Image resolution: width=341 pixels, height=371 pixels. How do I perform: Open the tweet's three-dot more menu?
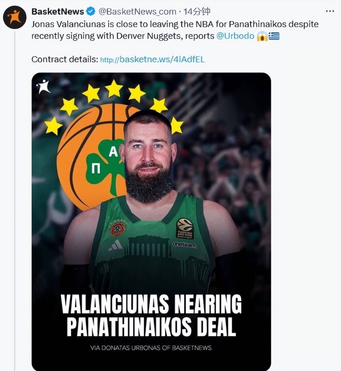click(330, 11)
